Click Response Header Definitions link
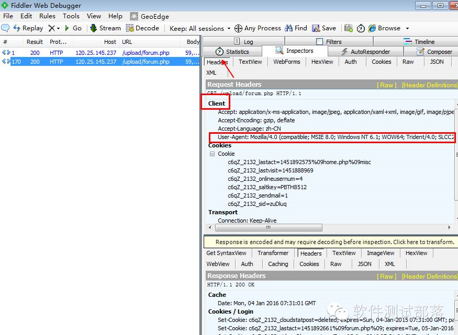Screen dimensions: 458x335 tap(430, 276)
